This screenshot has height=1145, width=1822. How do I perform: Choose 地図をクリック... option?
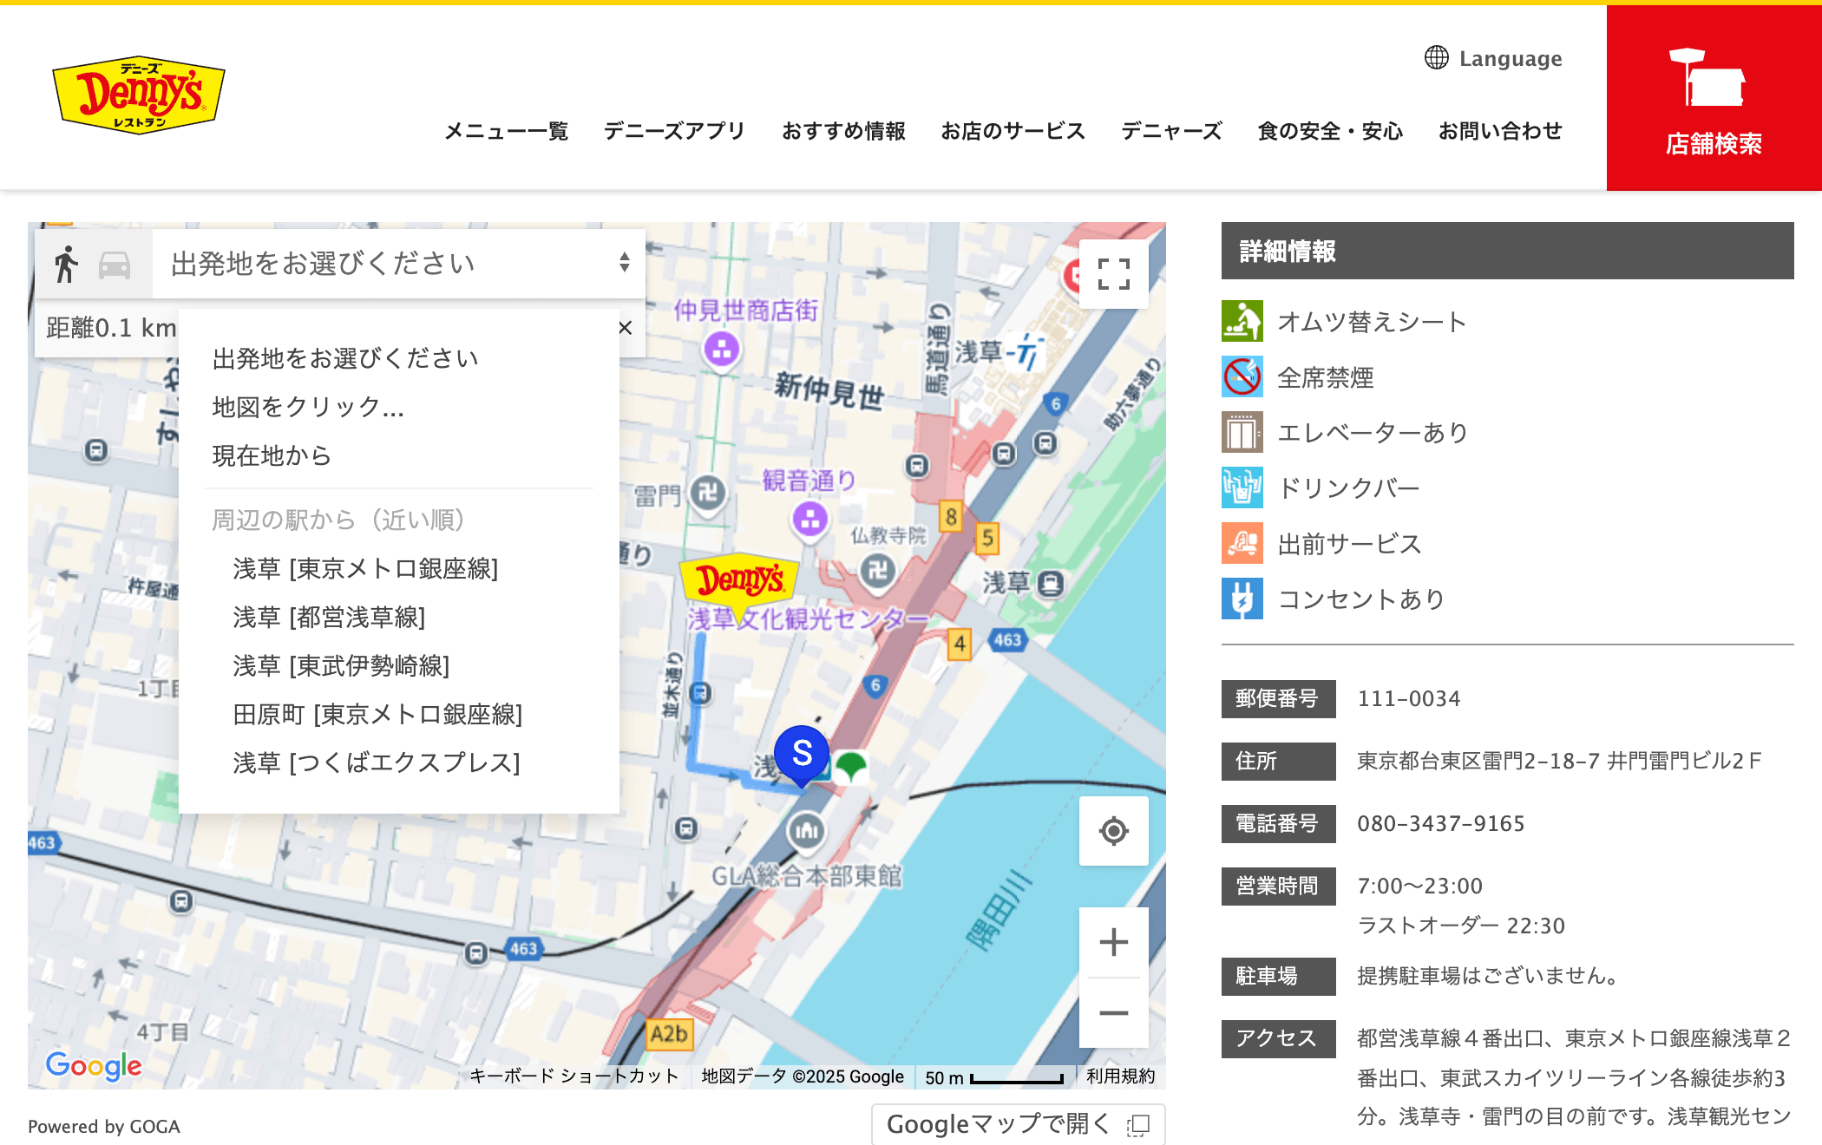308,407
